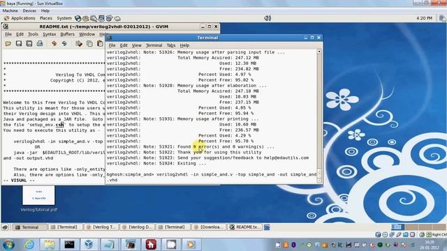This screenshot has height=251, width=447.
Task: Switch to the [Verilog T... taskbar button
Action: click(x=101, y=227)
